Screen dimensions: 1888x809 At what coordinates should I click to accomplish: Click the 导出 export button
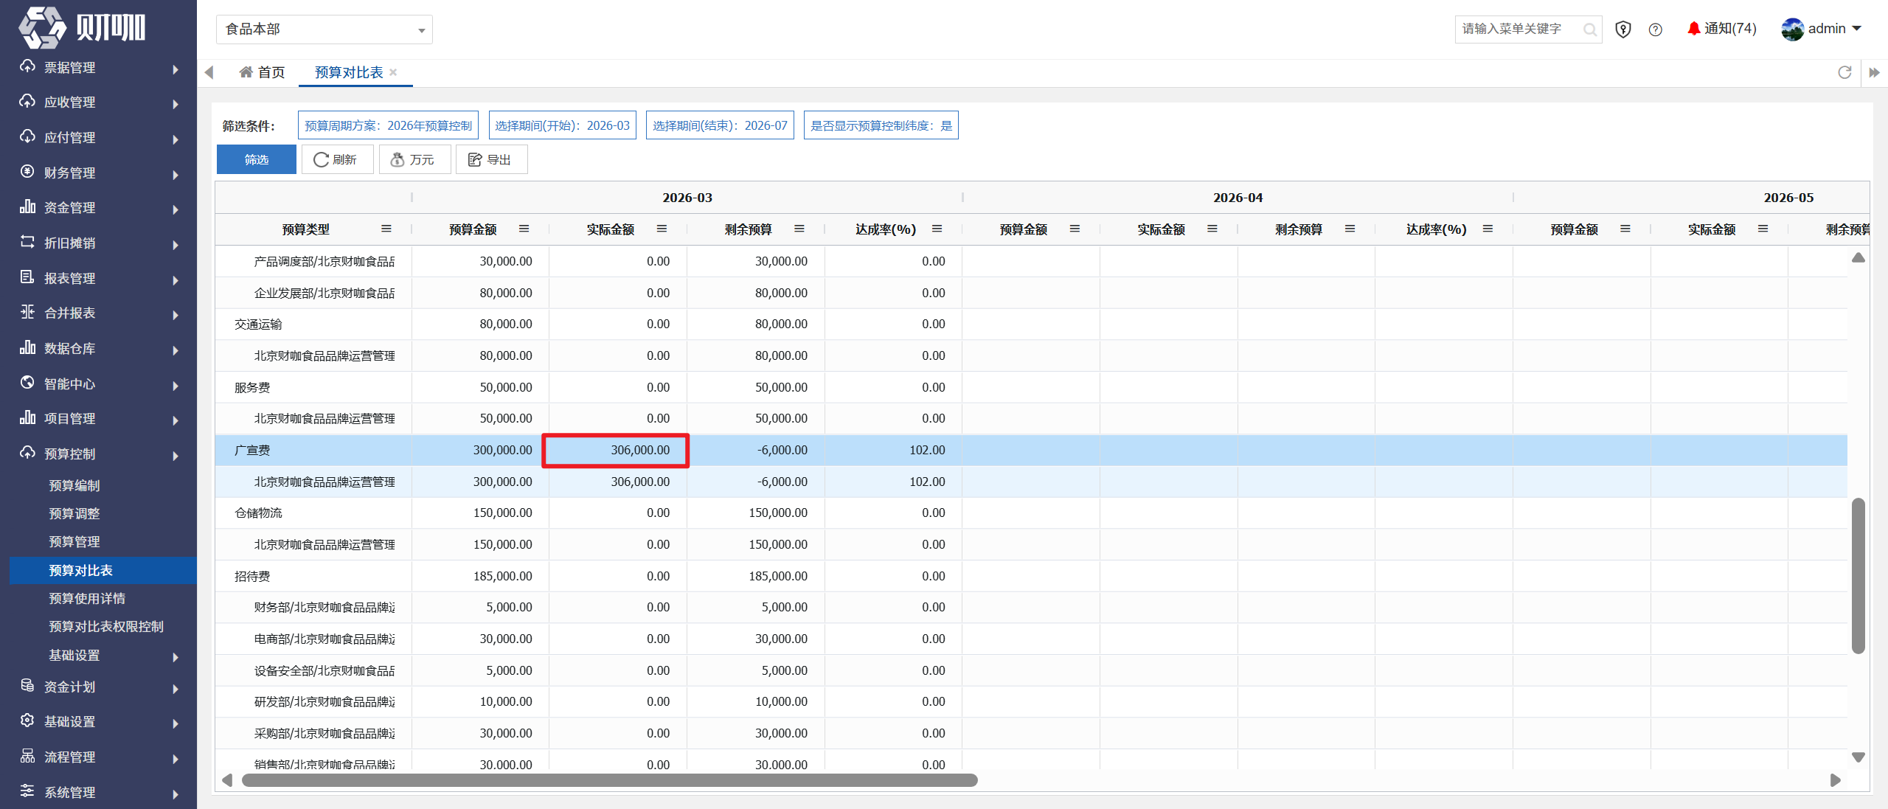(x=491, y=159)
